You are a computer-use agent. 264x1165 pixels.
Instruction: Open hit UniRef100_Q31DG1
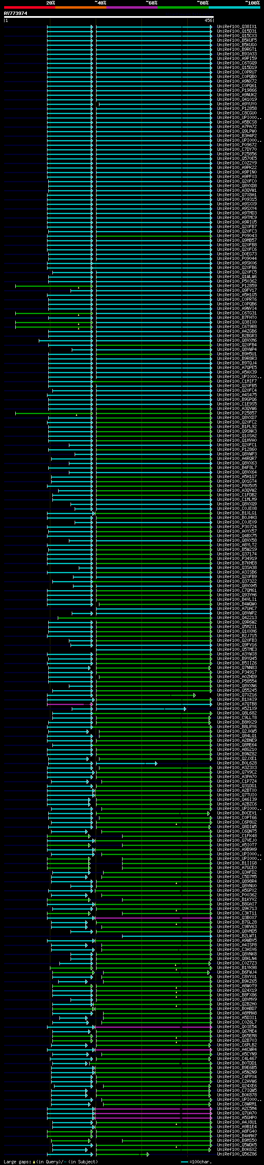(x=236, y=786)
